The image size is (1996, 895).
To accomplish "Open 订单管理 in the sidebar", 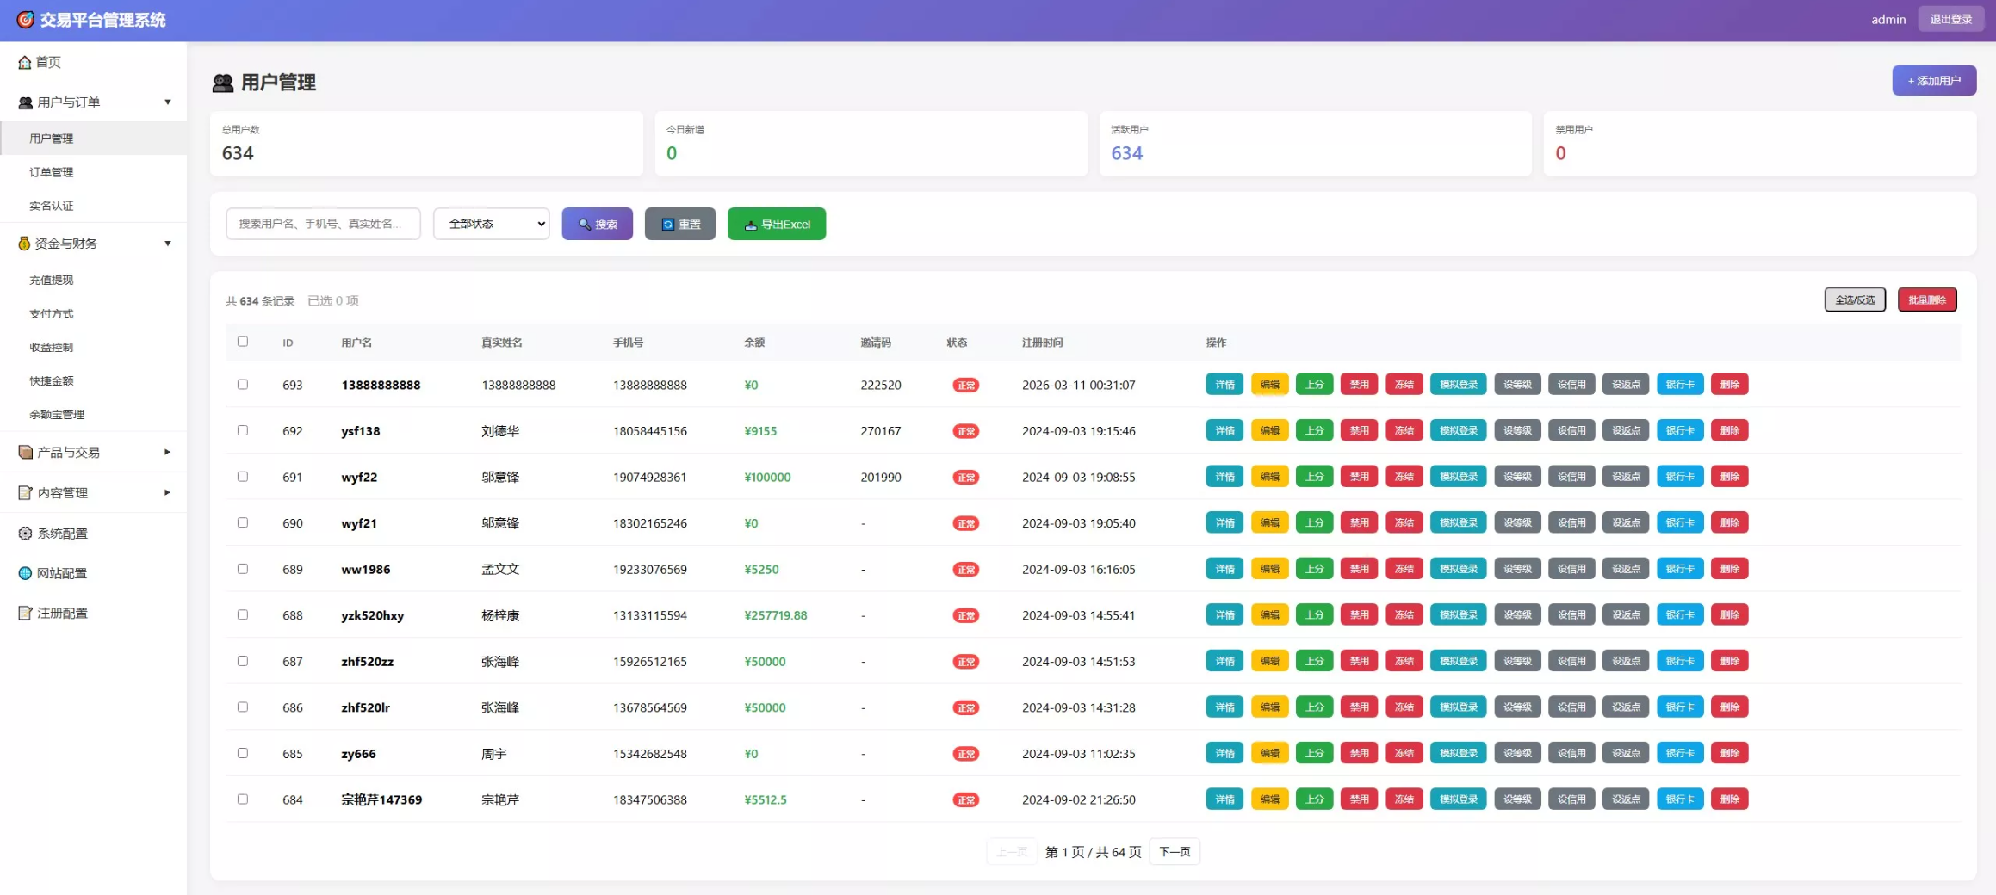I will [x=52, y=172].
